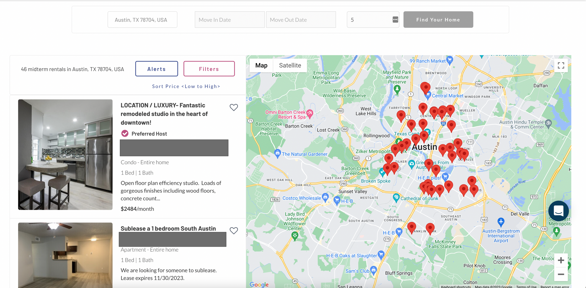Click the Lady Bird Johnson Wildflower Center marker
The image size is (586, 288).
[295, 236]
